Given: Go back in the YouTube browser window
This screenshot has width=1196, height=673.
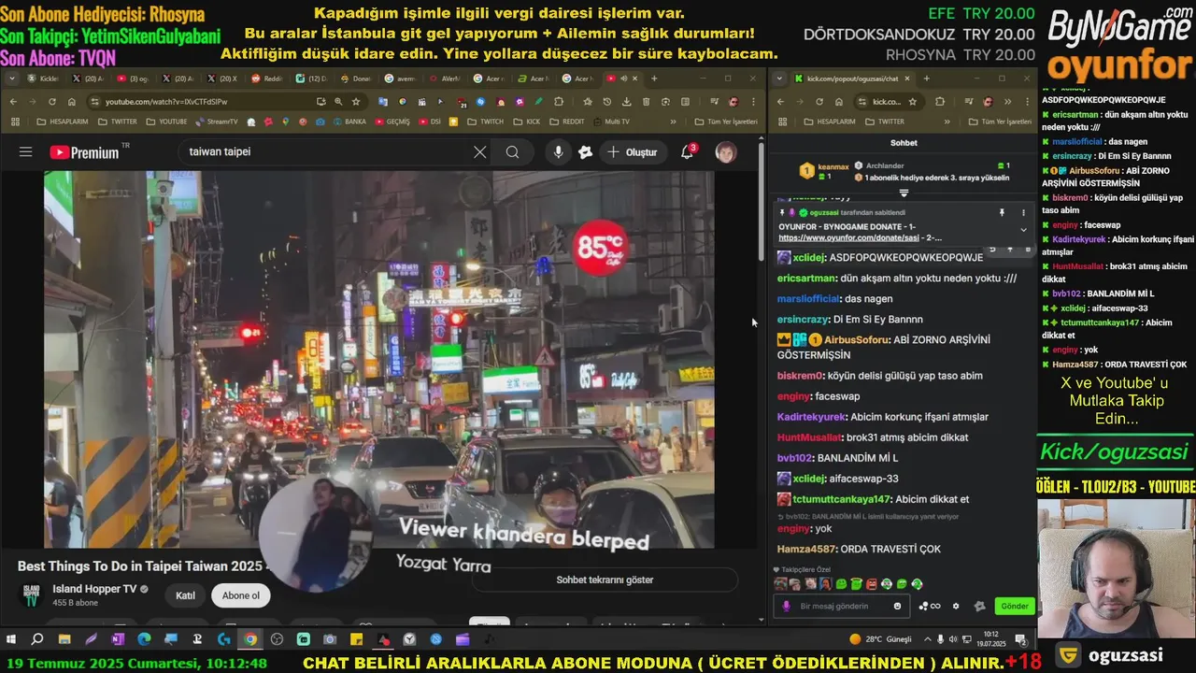Looking at the screenshot, I should coord(13,101).
